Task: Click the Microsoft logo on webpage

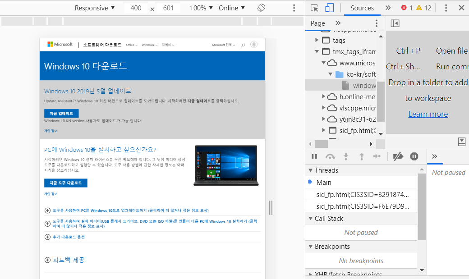Action: [60, 44]
